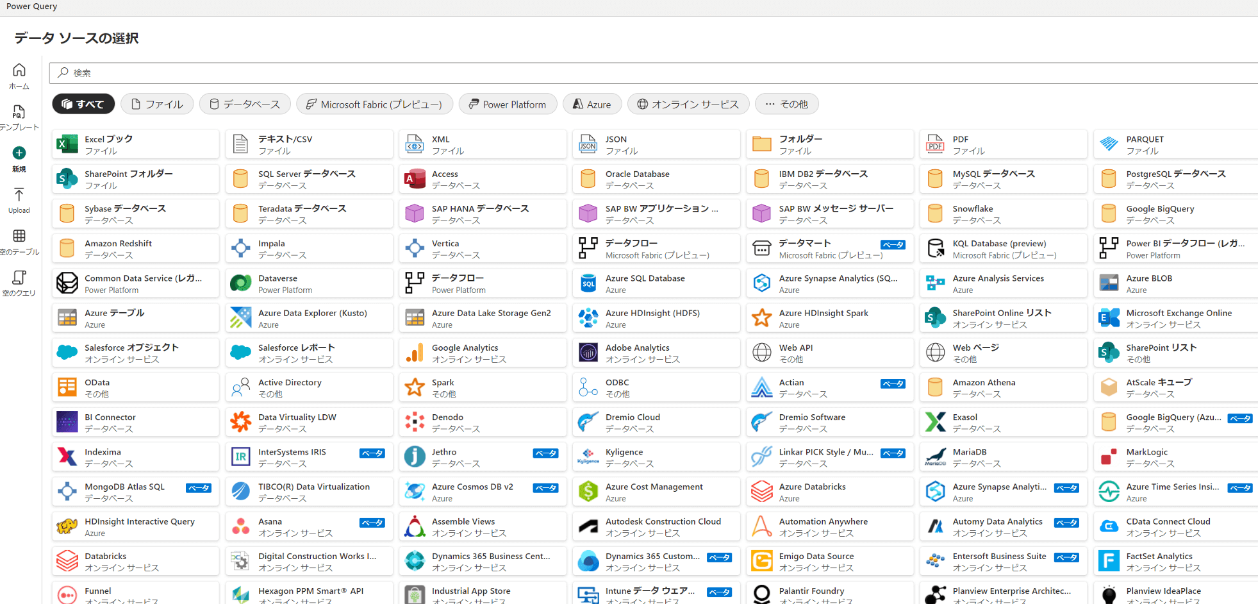Select the PDF connector icon
Viewport: 1258px width, 604px height.
(x=936, y=144)
